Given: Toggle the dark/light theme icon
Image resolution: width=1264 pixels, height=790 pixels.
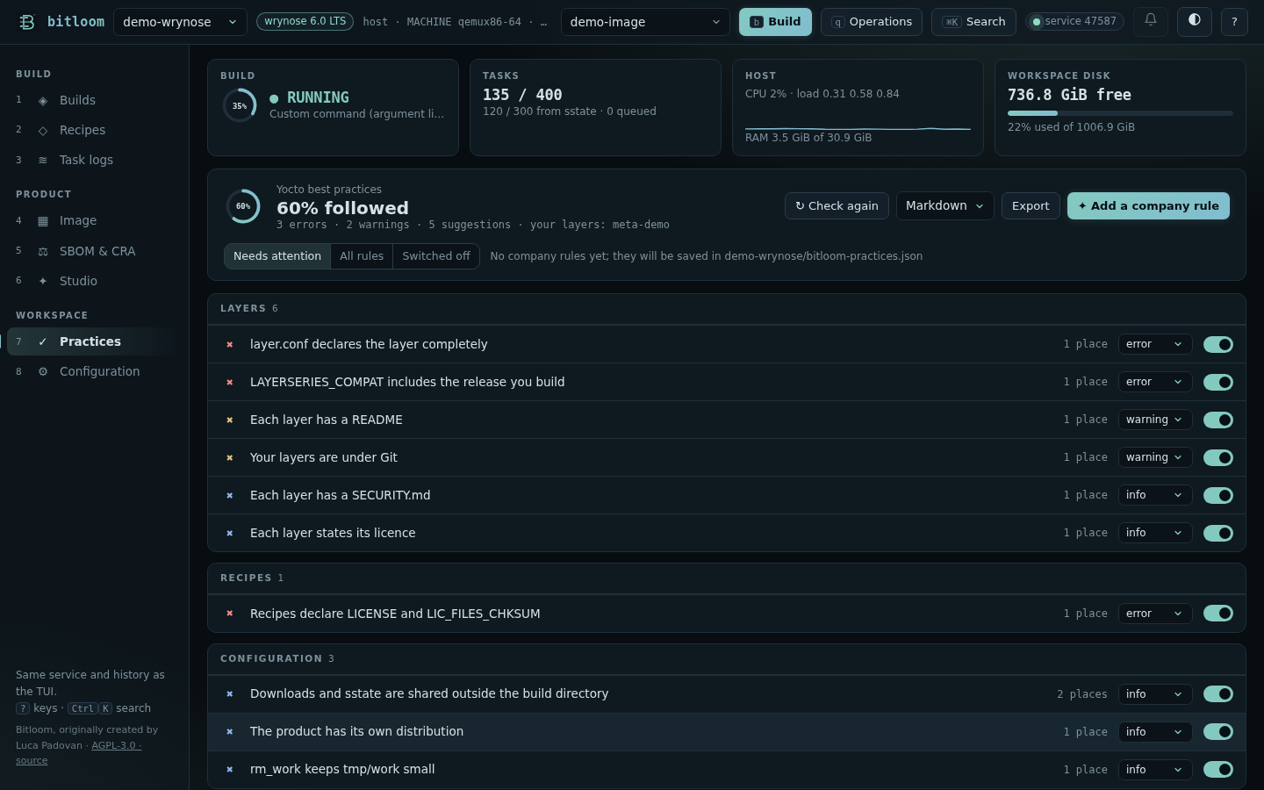Looking at the screenshot, I should coord(1195,21).
